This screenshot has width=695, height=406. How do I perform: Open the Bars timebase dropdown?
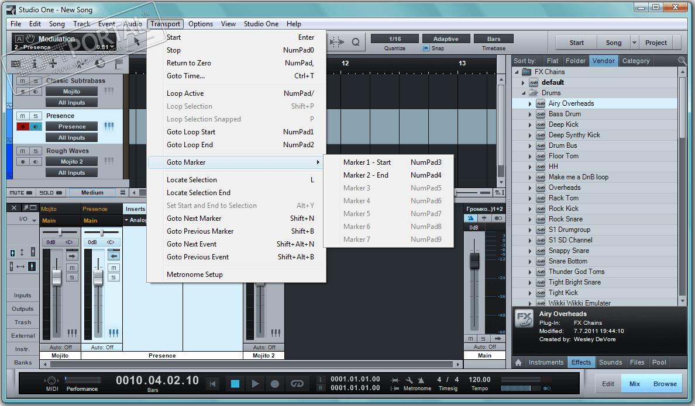tap(493, 39)
